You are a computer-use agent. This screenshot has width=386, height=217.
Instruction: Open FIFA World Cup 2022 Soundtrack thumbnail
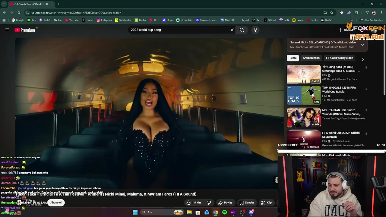(304, 139)
